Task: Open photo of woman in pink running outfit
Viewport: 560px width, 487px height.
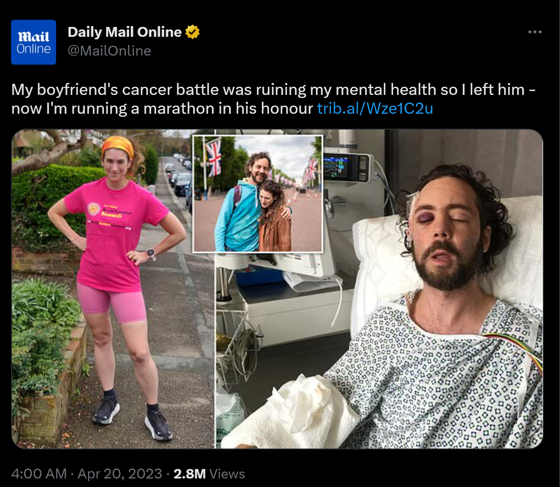Action: (x=113, y=289)
